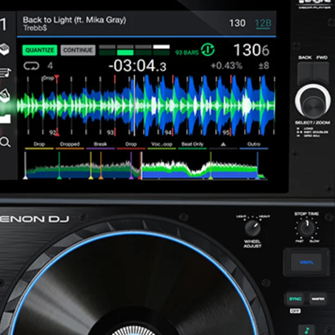Tap the music note key button
Viewport: 335px width, 335px height.
307,330
